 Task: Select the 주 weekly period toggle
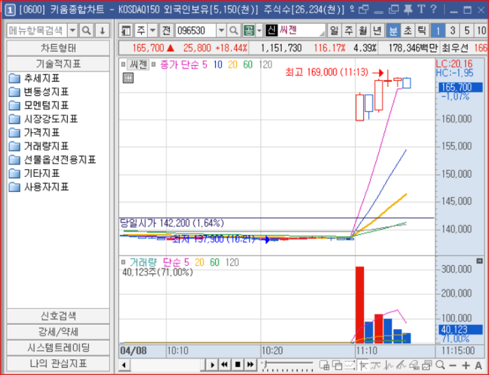tap(349, 30)
